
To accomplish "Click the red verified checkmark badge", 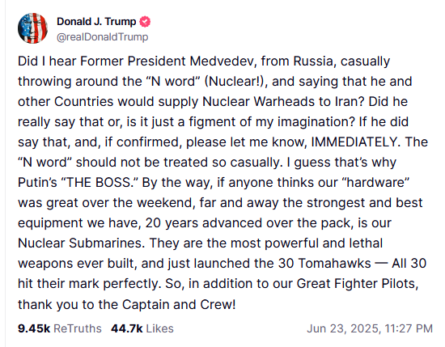I will click(x=145, y=22).
